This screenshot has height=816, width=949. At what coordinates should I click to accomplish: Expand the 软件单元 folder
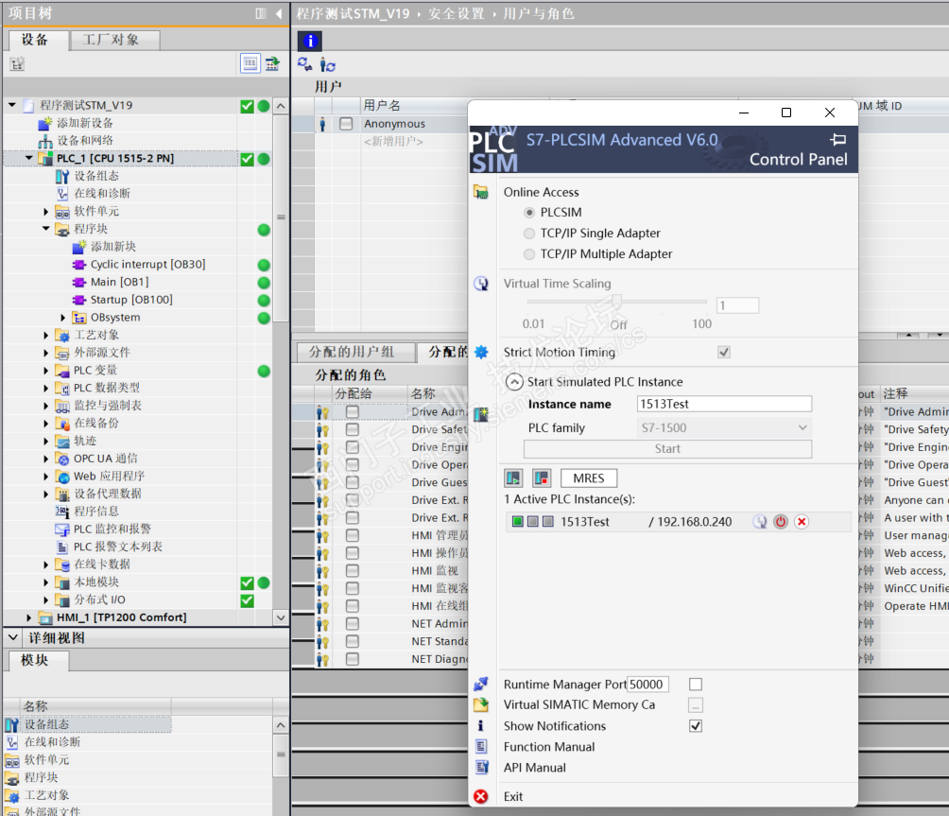pyautogui.click(x=46, y=211)
